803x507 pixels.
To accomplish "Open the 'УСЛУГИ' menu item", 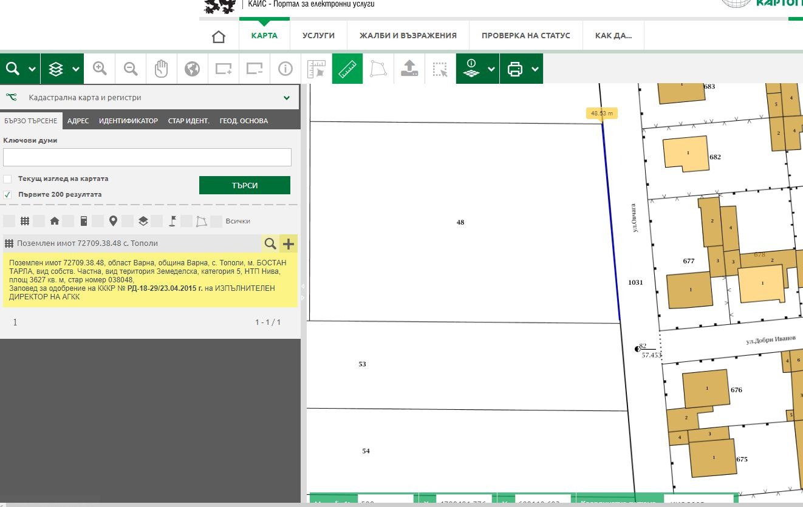I will click(x=318, y=36).
